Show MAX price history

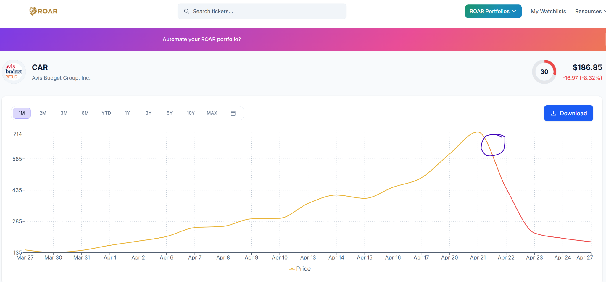click(212, 113)
